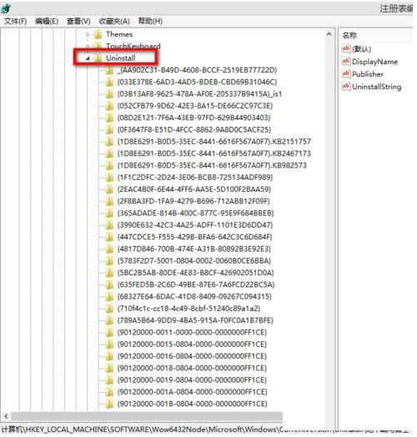The image size is (417, 437).
Task: Select the DisplayName string value icon
Action: coord(345,61)
